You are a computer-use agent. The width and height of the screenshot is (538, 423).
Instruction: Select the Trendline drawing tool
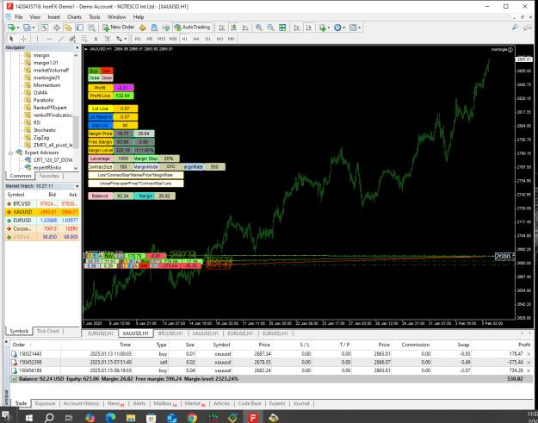(61, 39)
